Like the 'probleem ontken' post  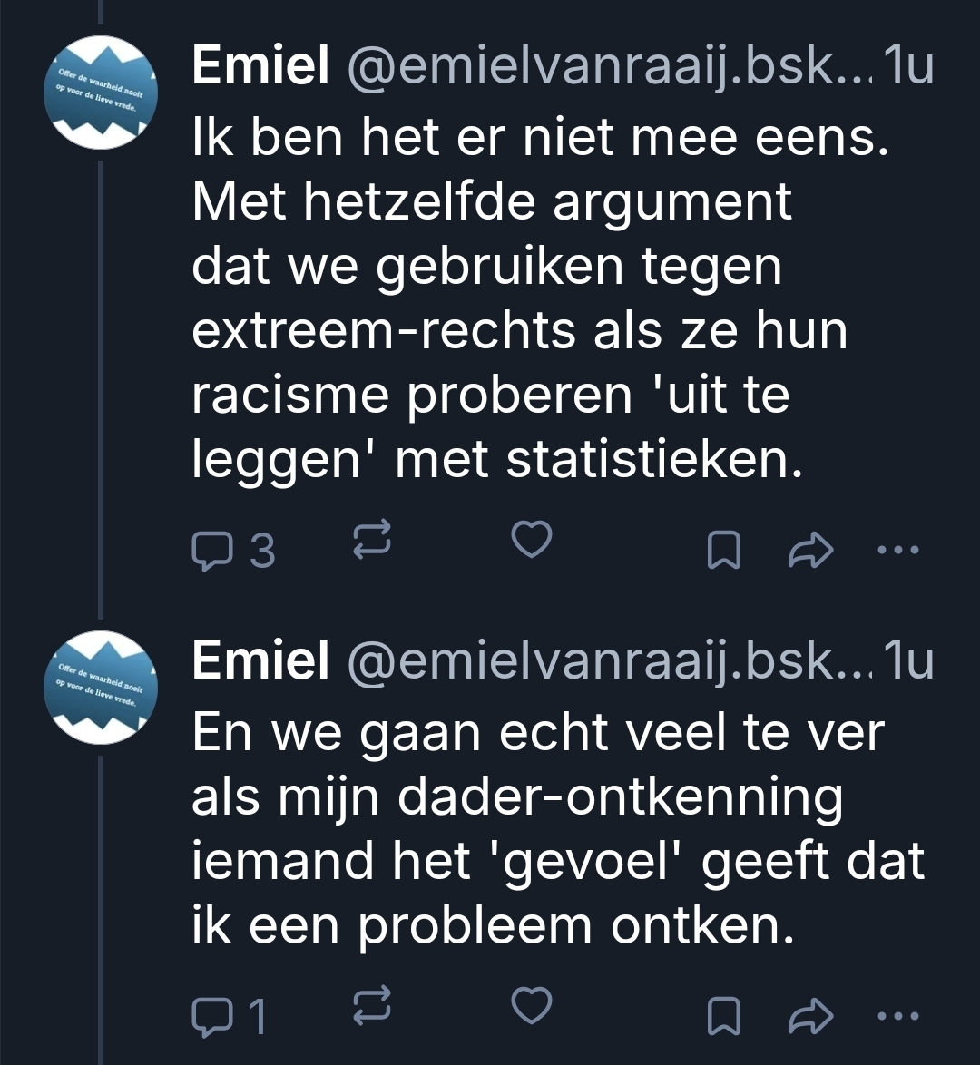pyautogui.click(x=532, y=1005)
